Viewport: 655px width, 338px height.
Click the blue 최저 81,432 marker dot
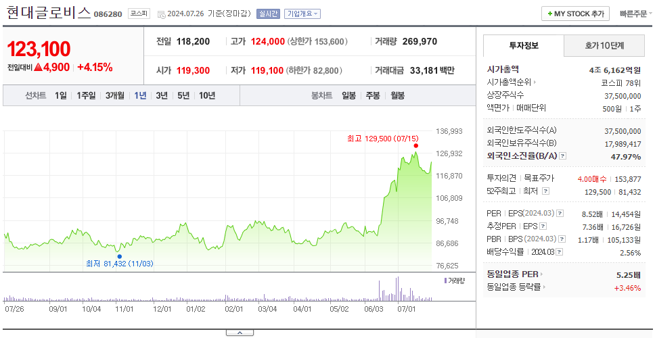click(120, 257)
